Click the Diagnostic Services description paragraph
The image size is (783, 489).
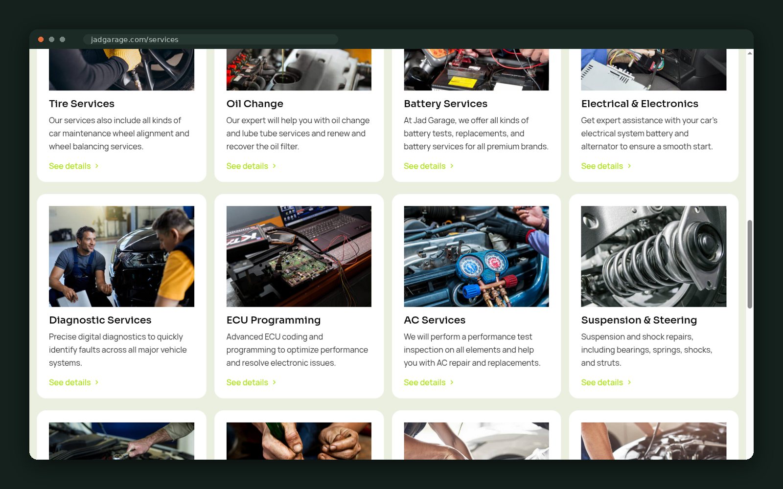pyautogui.click(x=118, y=350)
